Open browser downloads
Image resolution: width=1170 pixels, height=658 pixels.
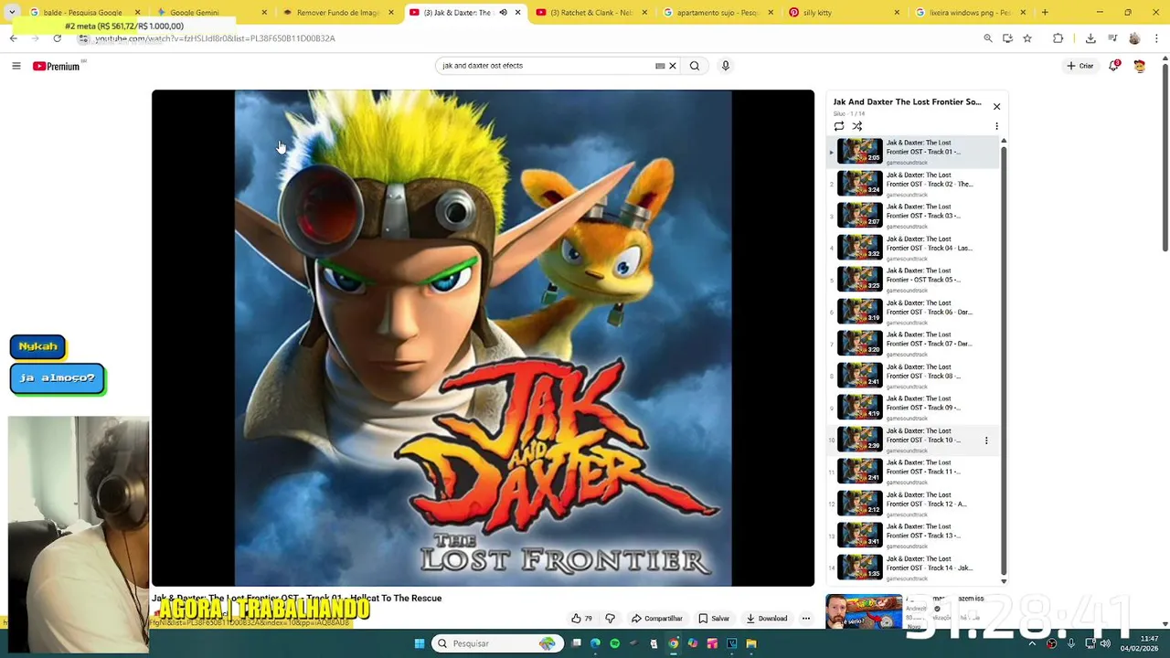(1090, 38)
